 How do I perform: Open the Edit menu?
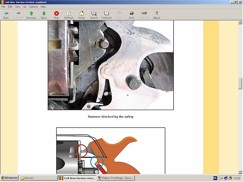(10, 6)
